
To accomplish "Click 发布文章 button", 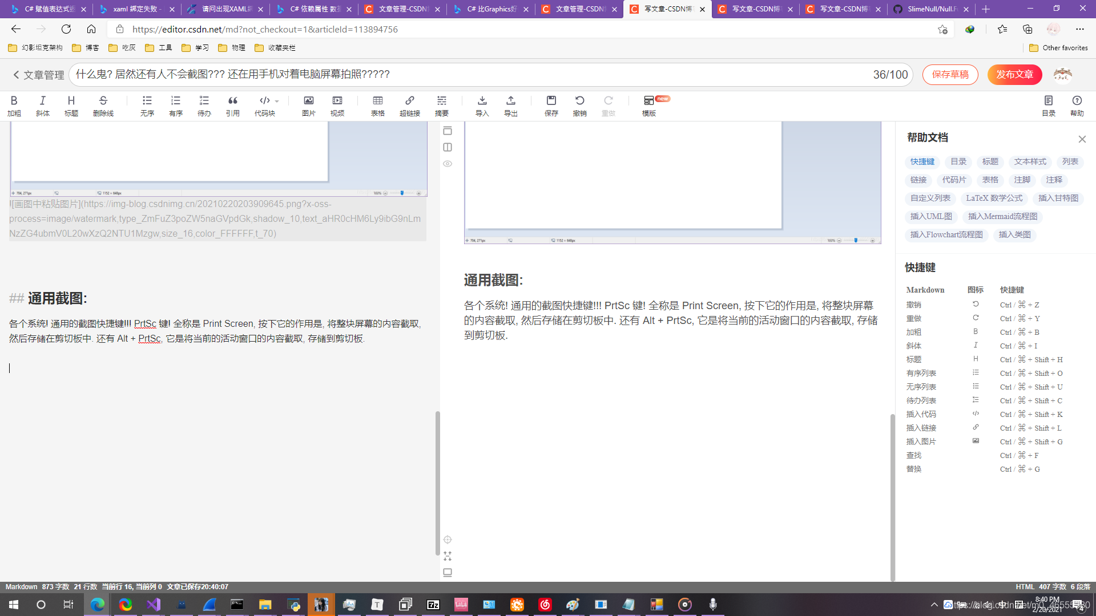I will [1014, 75].
